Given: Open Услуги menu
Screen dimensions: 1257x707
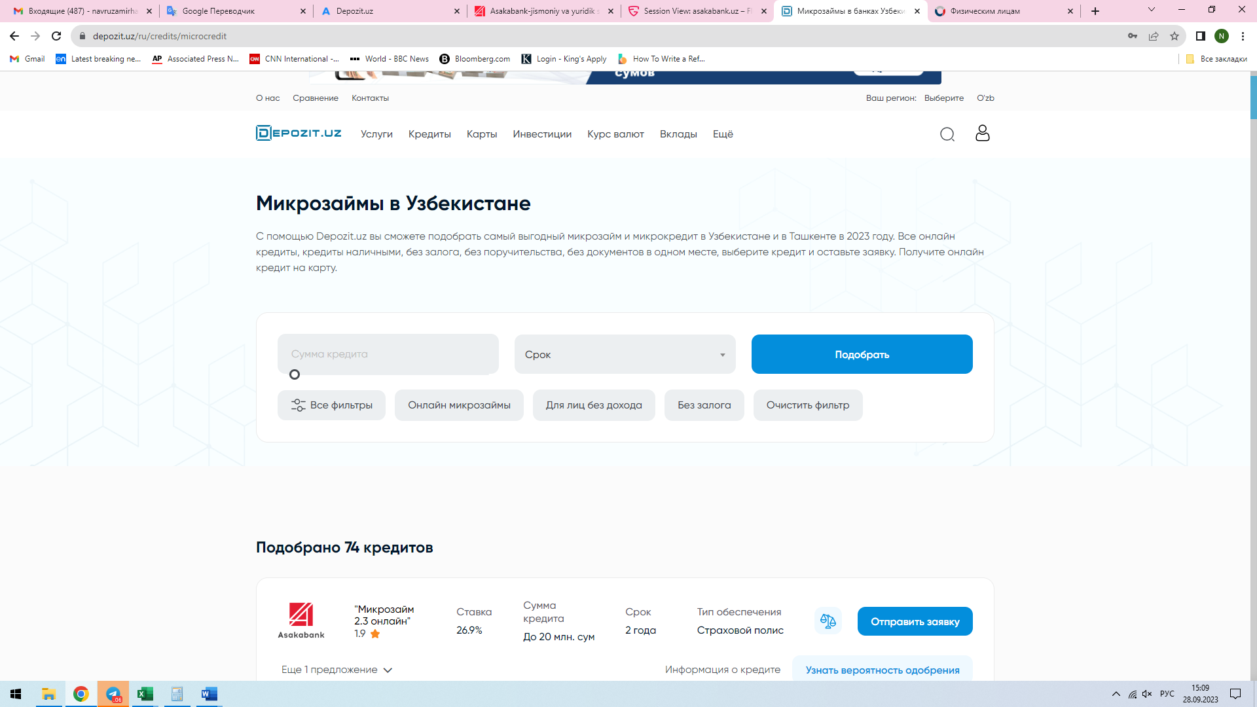Looking at the screenshot, I should (x=376, y=134).
